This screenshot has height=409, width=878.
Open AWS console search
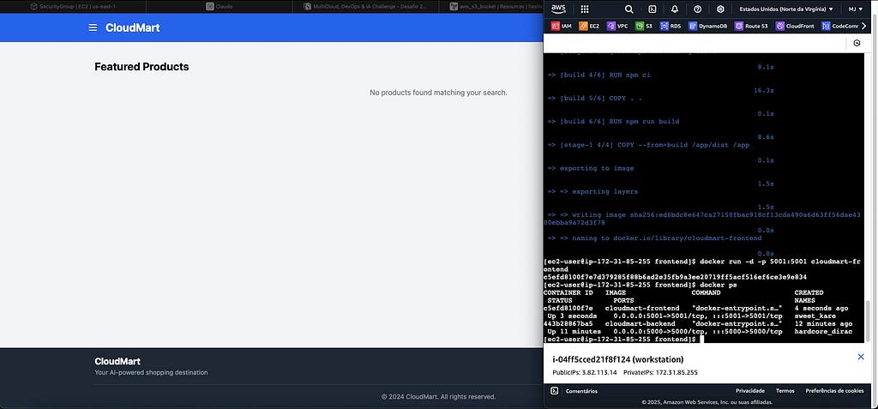point(628,9)
